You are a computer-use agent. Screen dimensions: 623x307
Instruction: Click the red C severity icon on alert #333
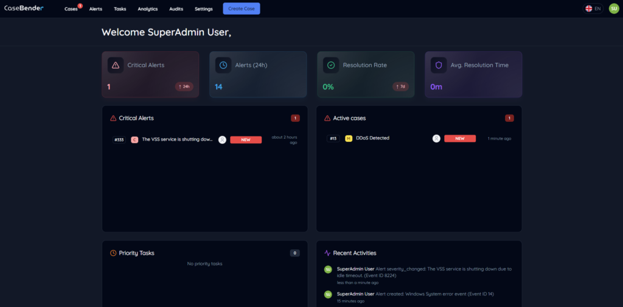click(134, 139)
